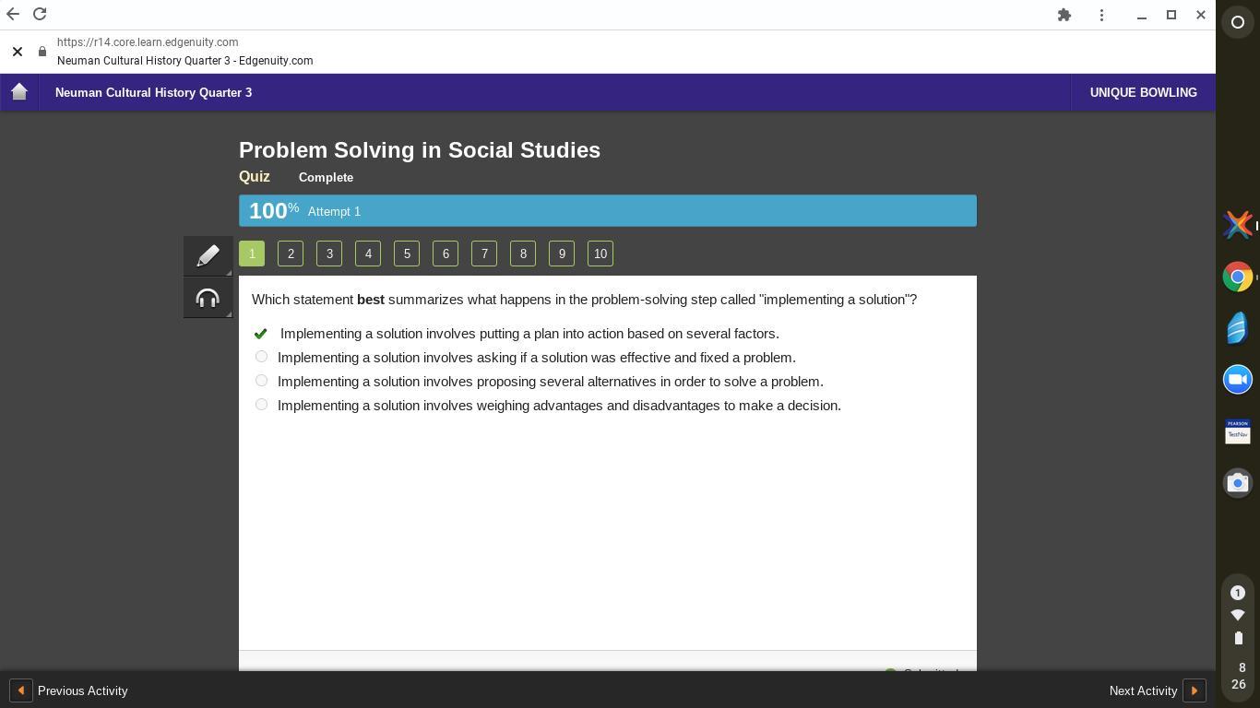
Task: Click the page URL r14.core.learn.edgenuity.com
Action: tap(148, 42)
